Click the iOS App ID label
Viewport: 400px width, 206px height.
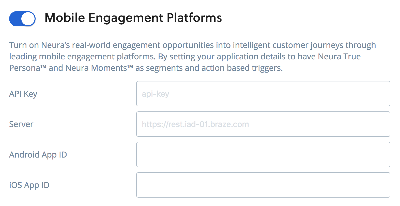[x=29, y=185]
